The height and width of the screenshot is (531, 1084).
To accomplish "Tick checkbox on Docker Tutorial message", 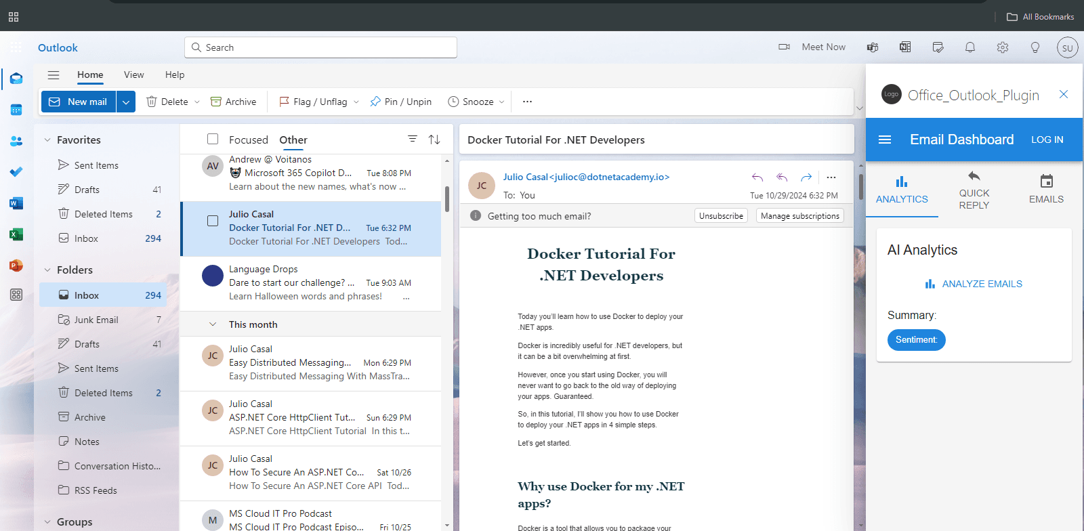I will 213,221.
